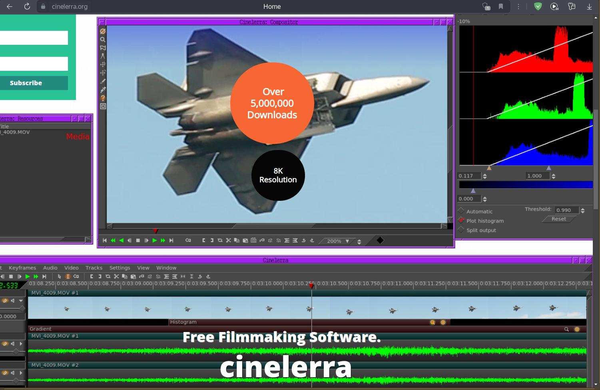
Task: Show safe regions in the Compositor
Action: pyautogui.click(x=103, y=106)
